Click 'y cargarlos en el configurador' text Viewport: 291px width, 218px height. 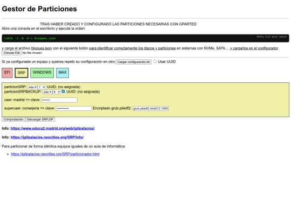point(254,48)
